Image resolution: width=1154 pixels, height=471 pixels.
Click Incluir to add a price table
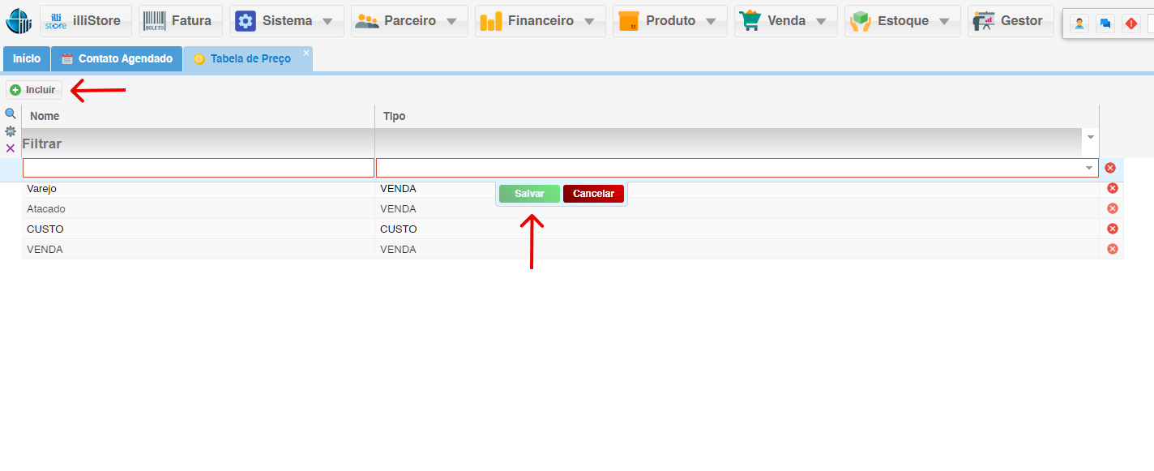coord(34,90)
